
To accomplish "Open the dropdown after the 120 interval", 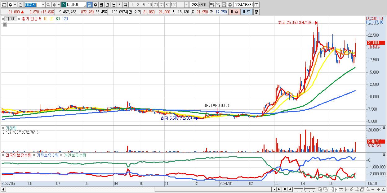I will click(186, 5).
